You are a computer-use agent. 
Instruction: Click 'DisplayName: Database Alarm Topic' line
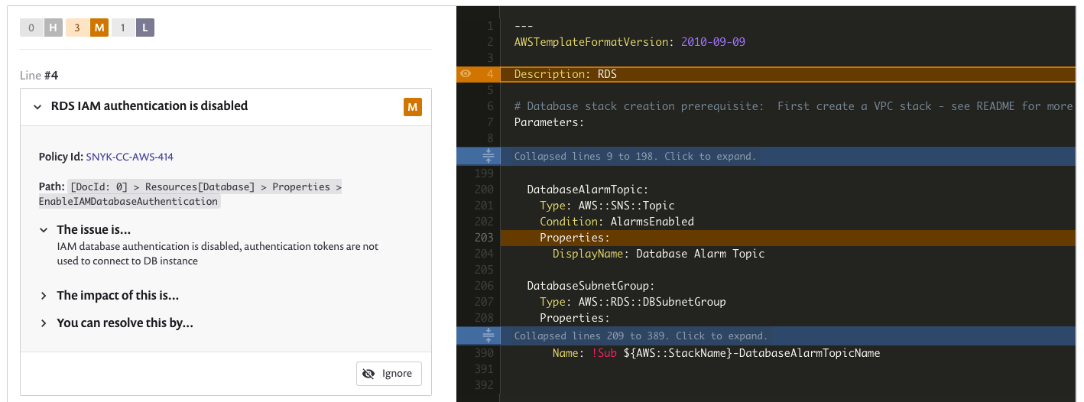[x=658, y=254]
